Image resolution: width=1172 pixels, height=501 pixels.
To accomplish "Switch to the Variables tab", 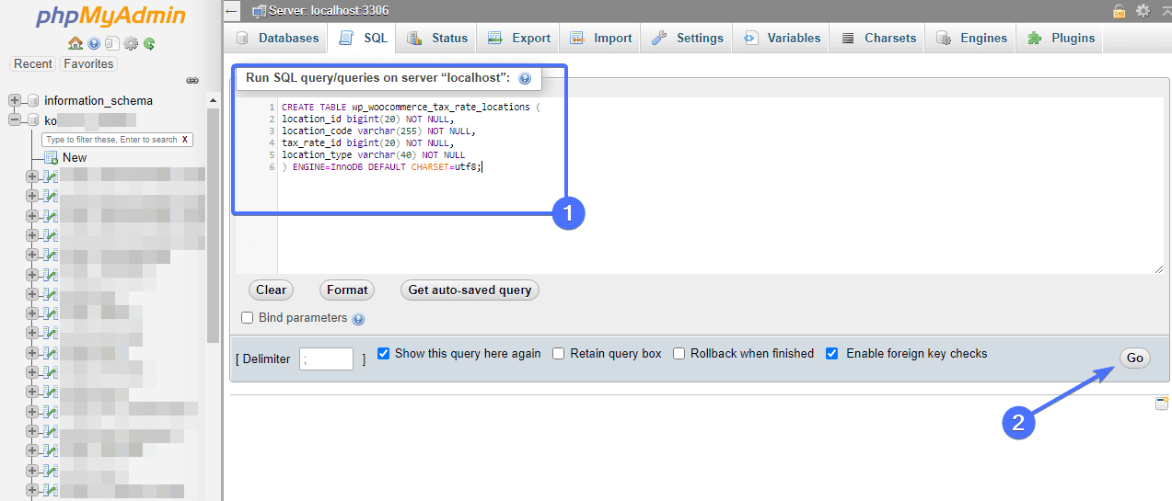I will pos(782,38).
